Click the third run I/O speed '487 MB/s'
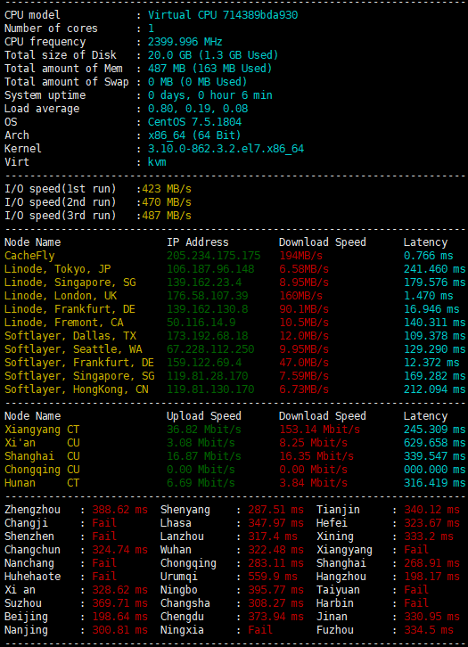The image size is (468, 647). point(167,216)
